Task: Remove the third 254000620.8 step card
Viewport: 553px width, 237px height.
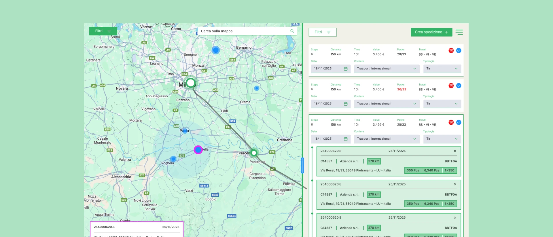Action: [455, 218]
